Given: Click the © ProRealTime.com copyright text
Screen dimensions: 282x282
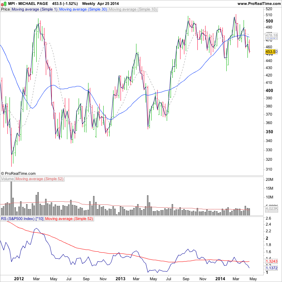Looking at the screenshot, I should (18, 173).
